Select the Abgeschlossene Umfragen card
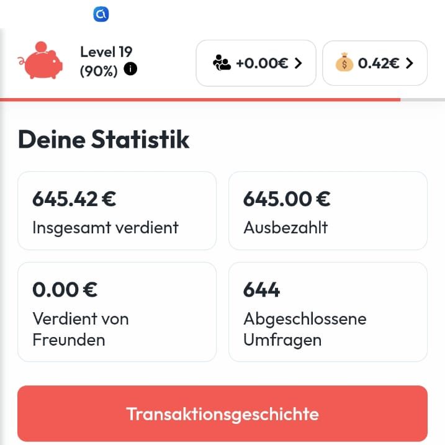The width and height of the screenshot is (445, 445). [328, 312]
